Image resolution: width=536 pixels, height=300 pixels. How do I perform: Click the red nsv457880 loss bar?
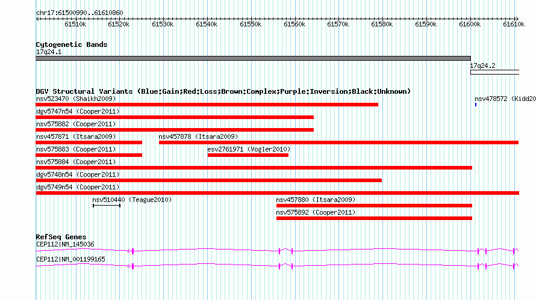click(374, 206)
